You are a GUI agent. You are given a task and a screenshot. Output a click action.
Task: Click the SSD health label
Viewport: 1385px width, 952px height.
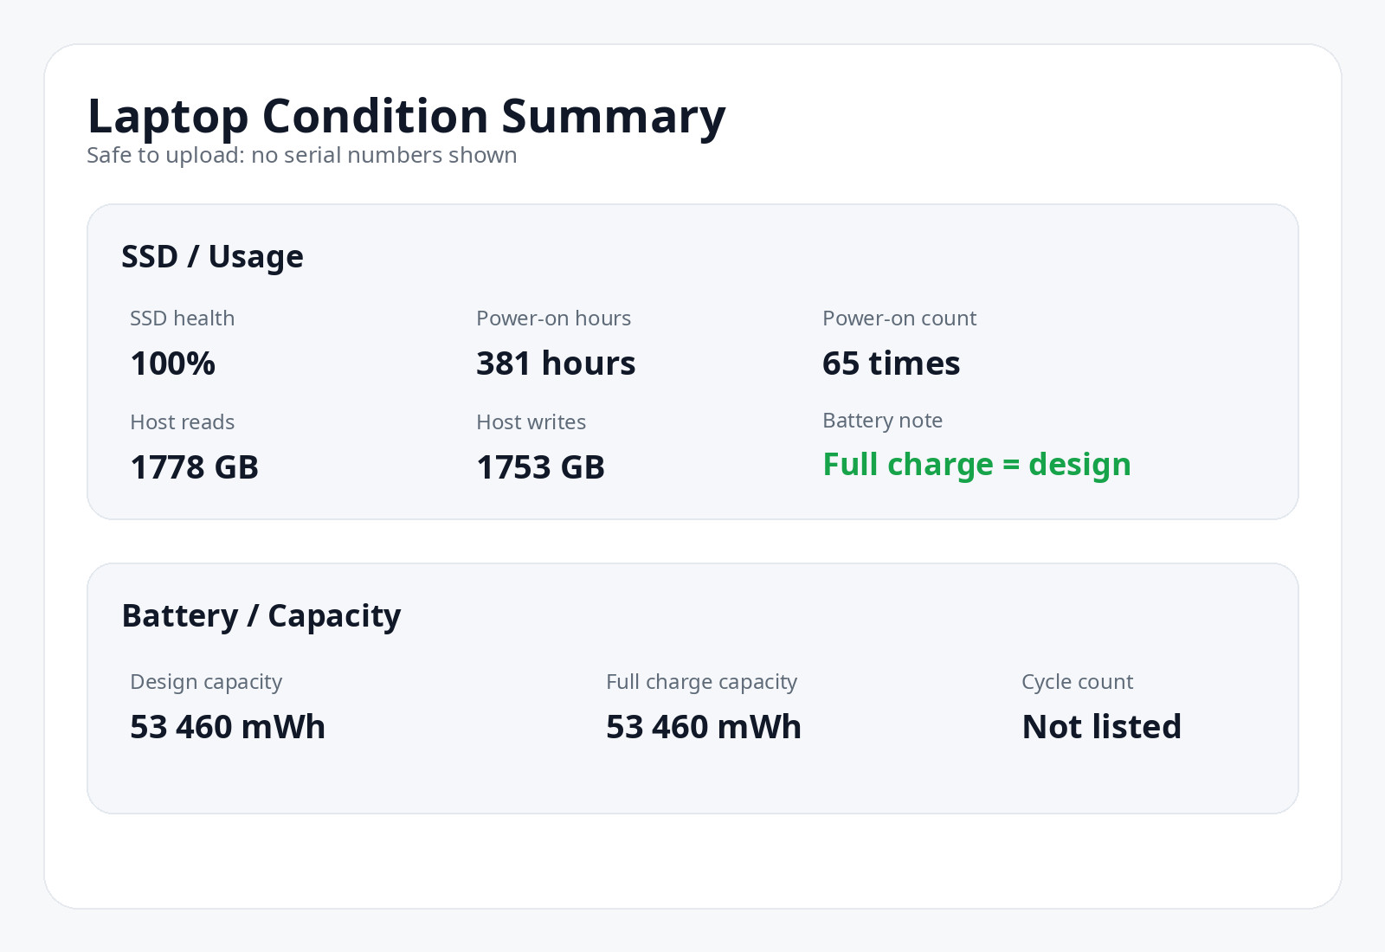[182, 318]
